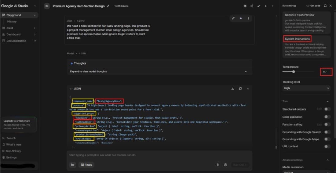Click the Run button

pyautogui.click(x=240, y=165)
